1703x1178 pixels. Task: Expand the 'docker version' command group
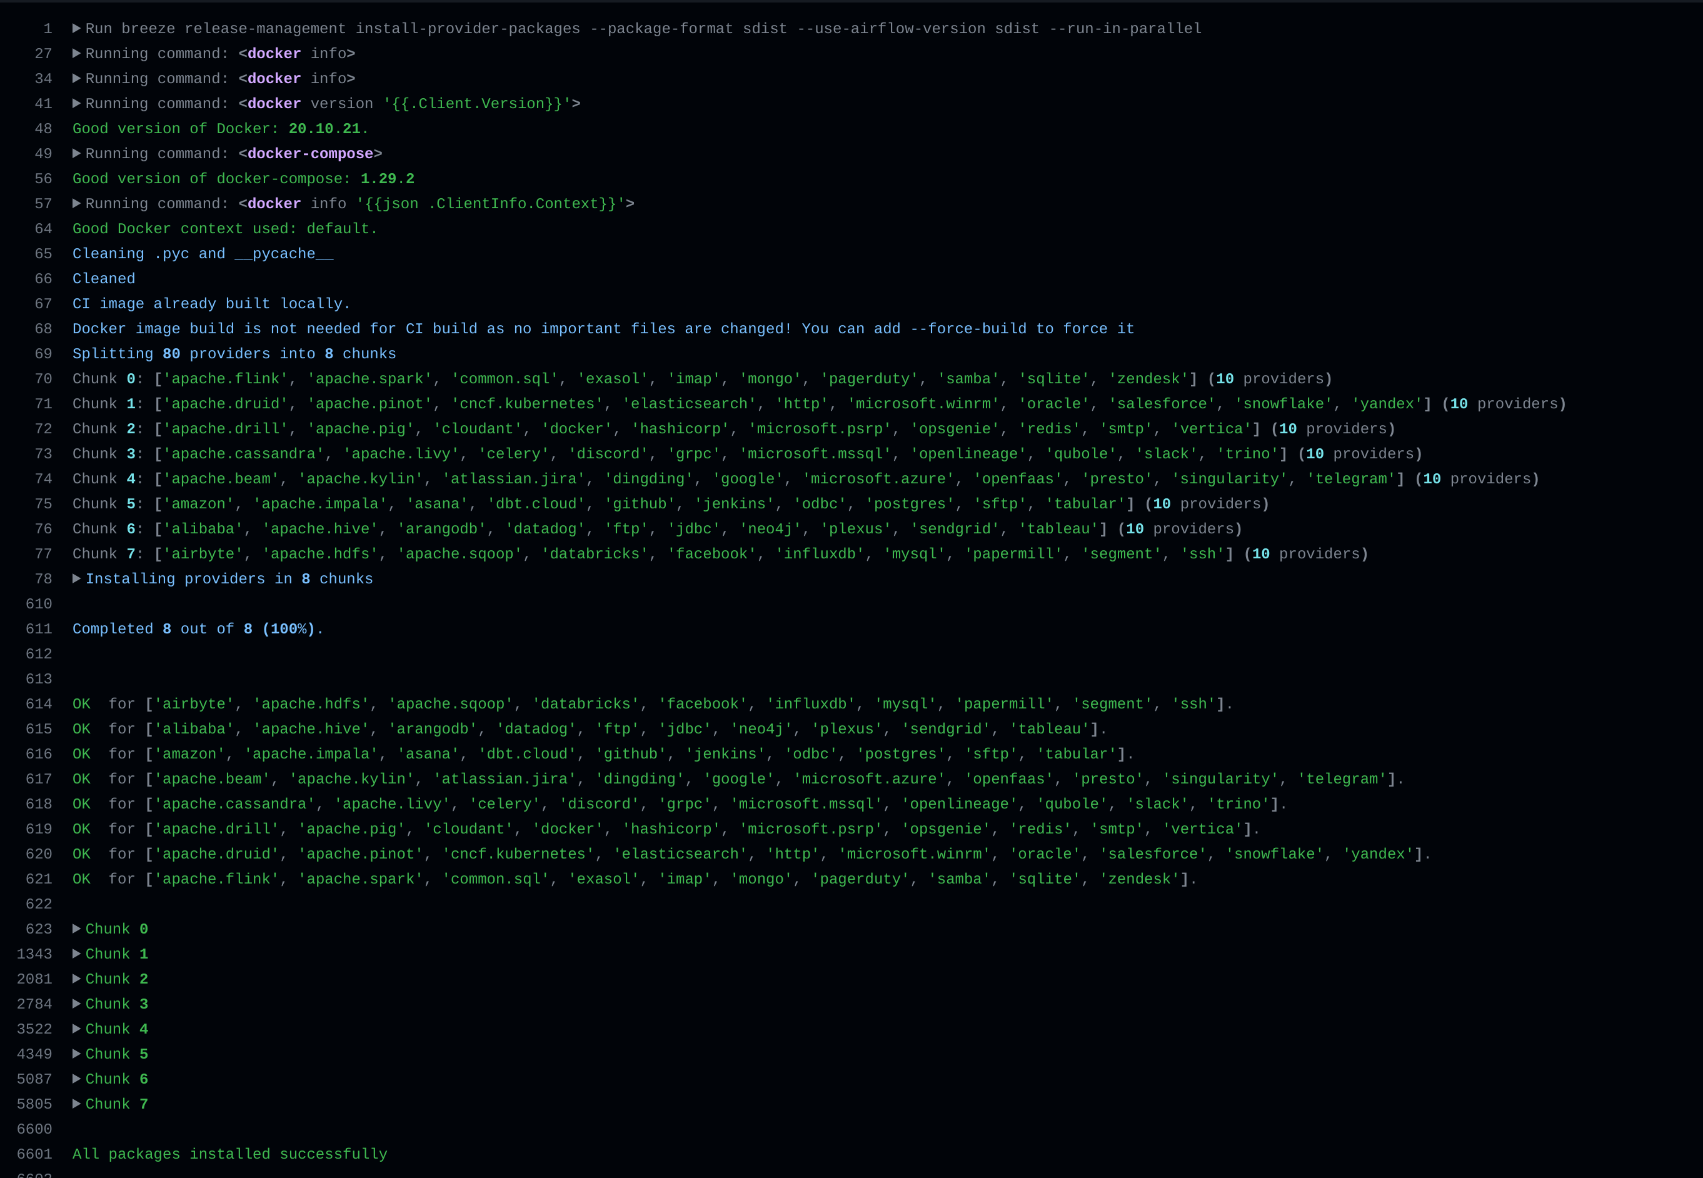(77, 104)
